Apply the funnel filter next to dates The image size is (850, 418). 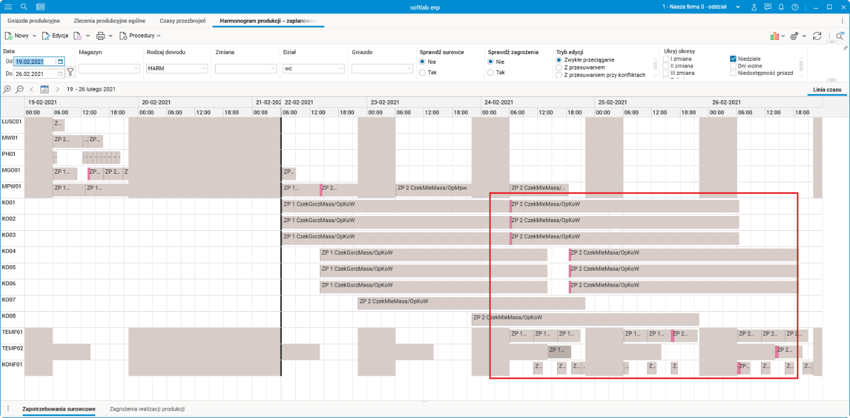pos(70,72)
